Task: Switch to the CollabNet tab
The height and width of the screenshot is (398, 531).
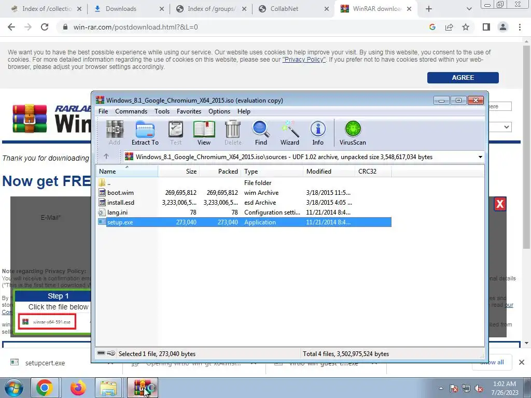Action: (293, 9)
